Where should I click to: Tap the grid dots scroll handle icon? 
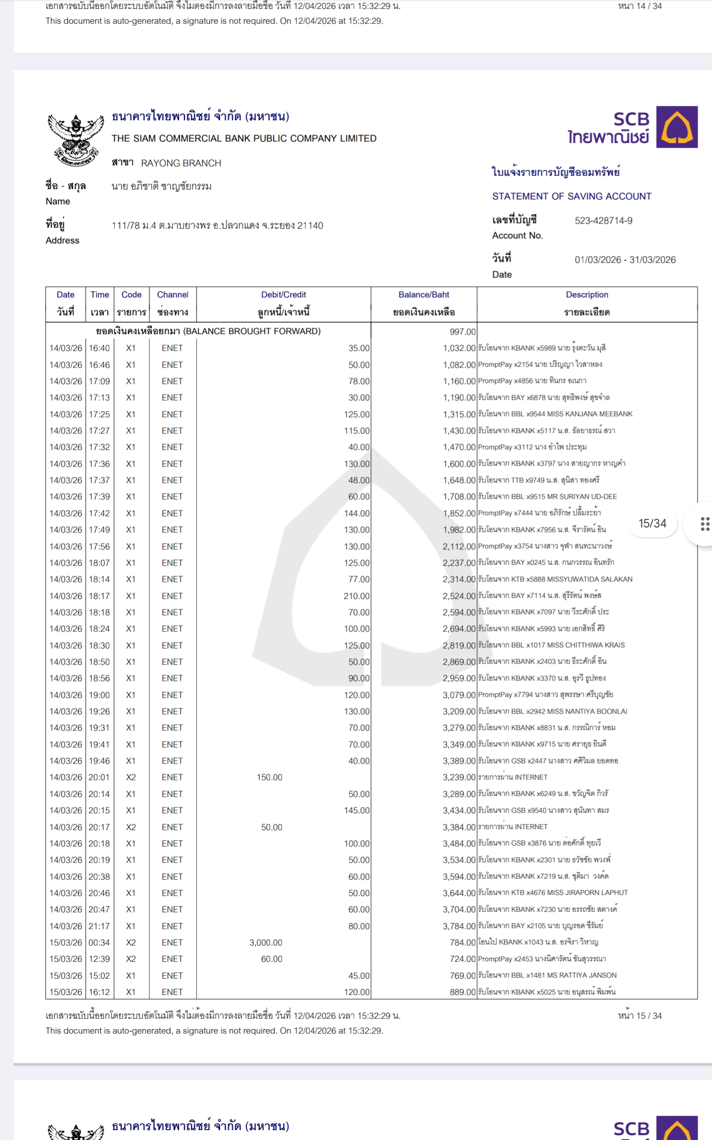pos(705,523)
